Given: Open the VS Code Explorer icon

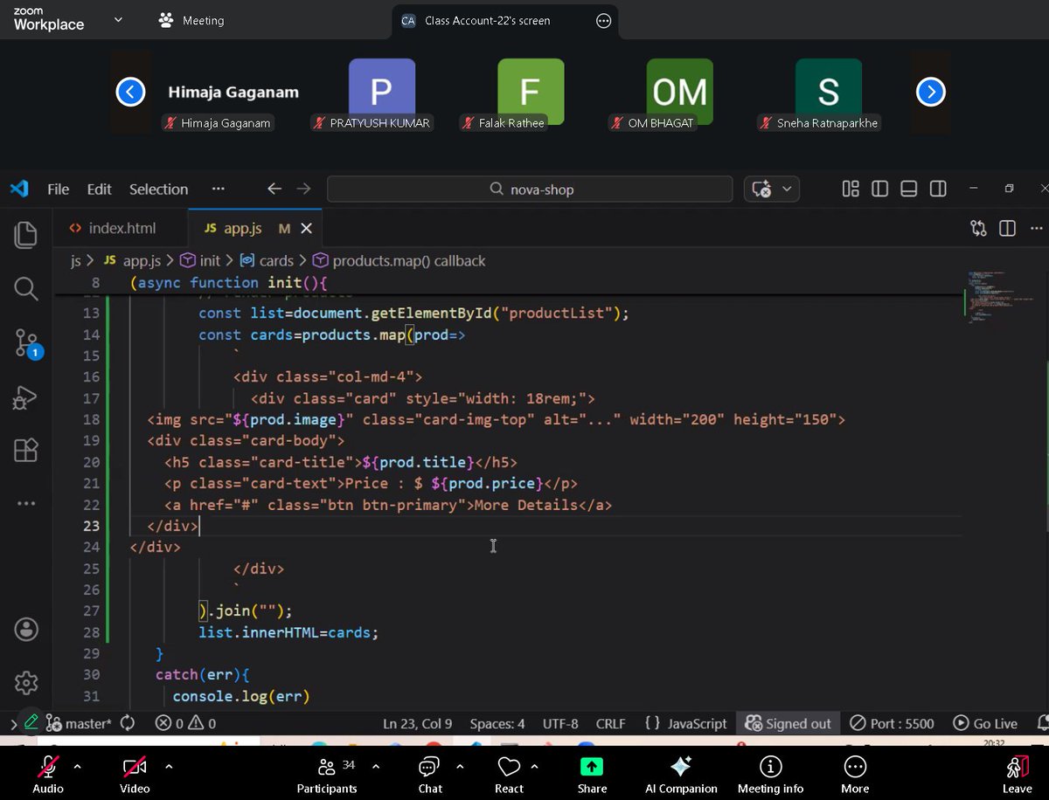Looking at the screenshot, I should [x=26, y=234].
